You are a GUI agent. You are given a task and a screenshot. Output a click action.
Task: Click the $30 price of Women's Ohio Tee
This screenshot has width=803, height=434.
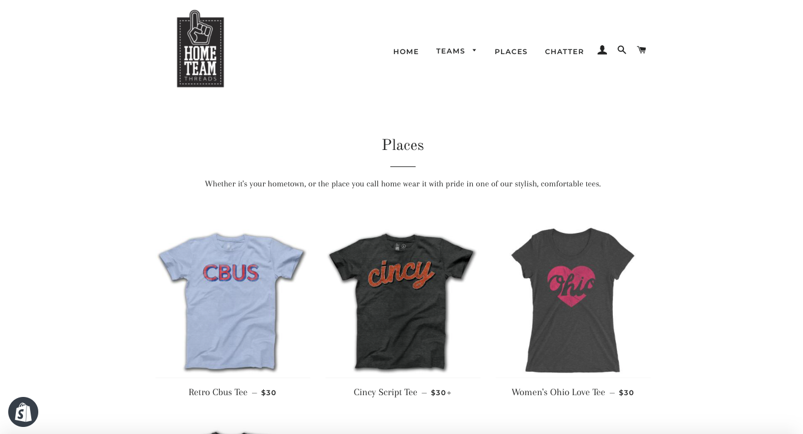[626, 393]
